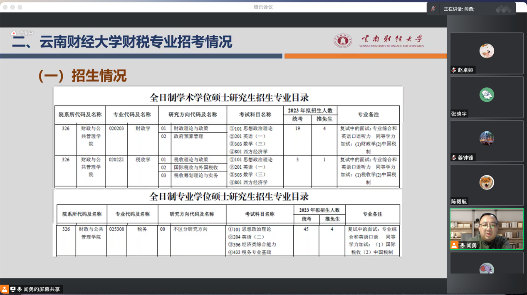The width and height of the screenshot is (527, 295).
Task: Click the Yunnan University logo emblem on slide
Action: (x=343, y=41)
